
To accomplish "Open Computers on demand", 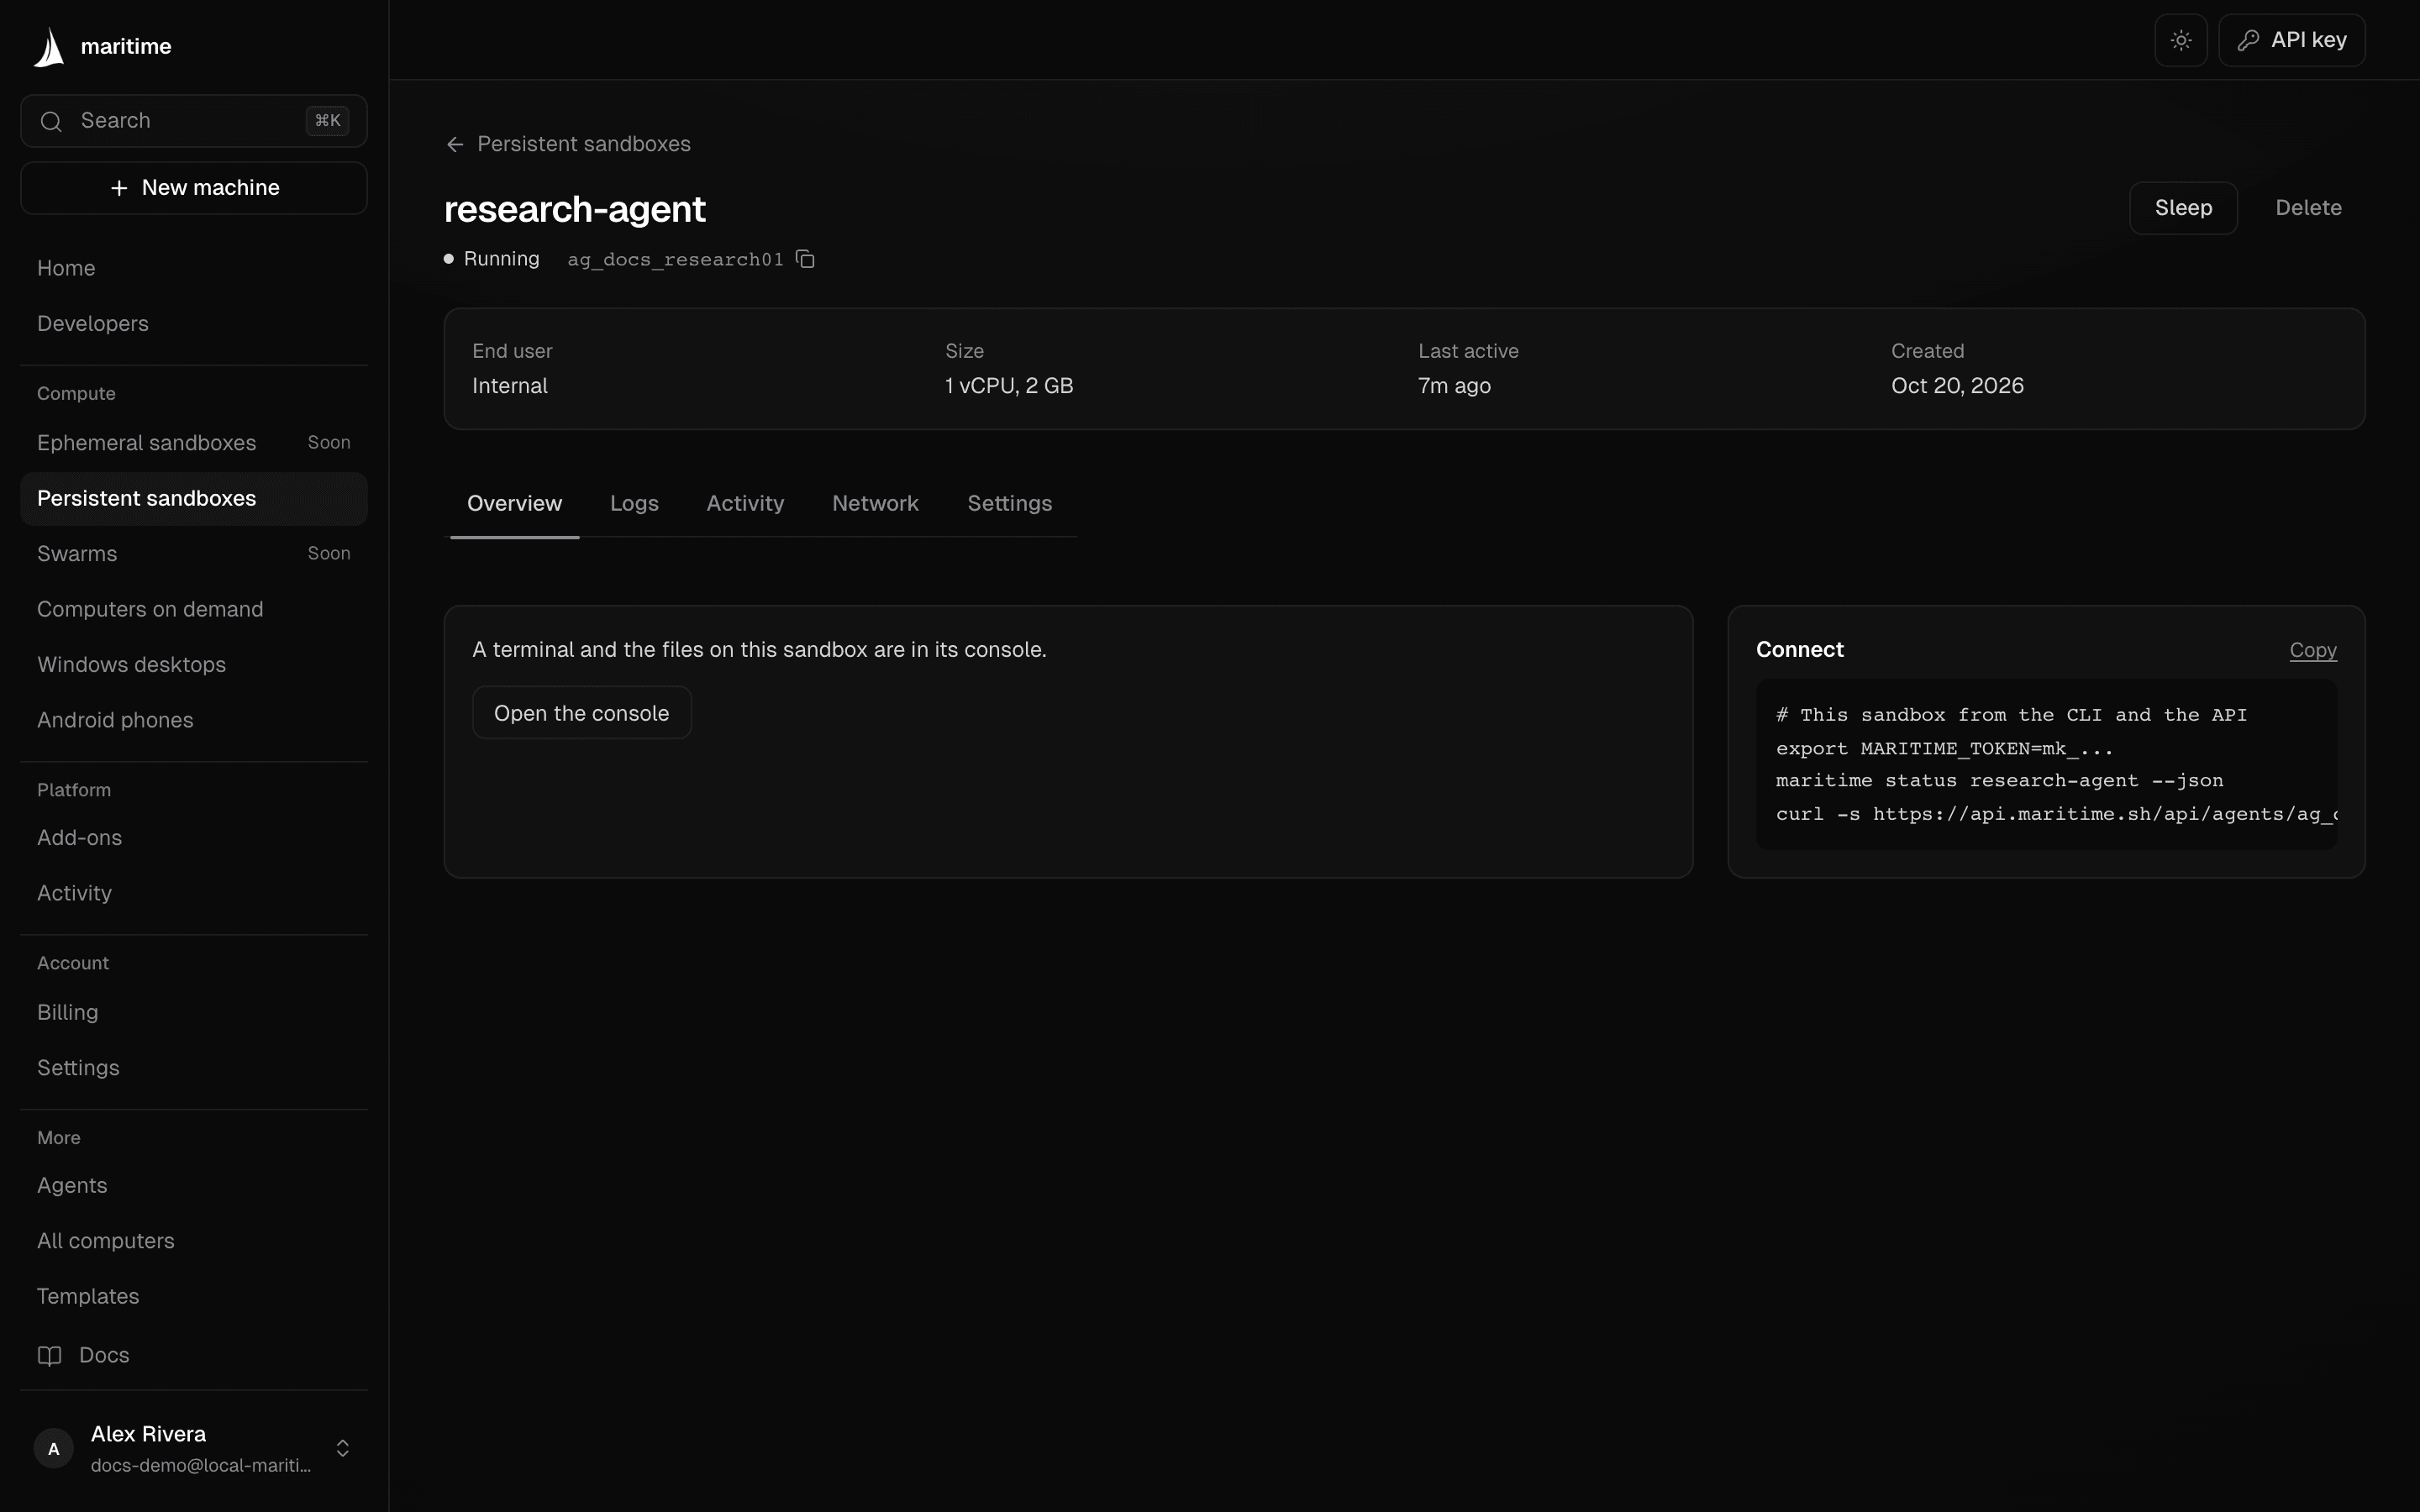I will click(194, 609).
